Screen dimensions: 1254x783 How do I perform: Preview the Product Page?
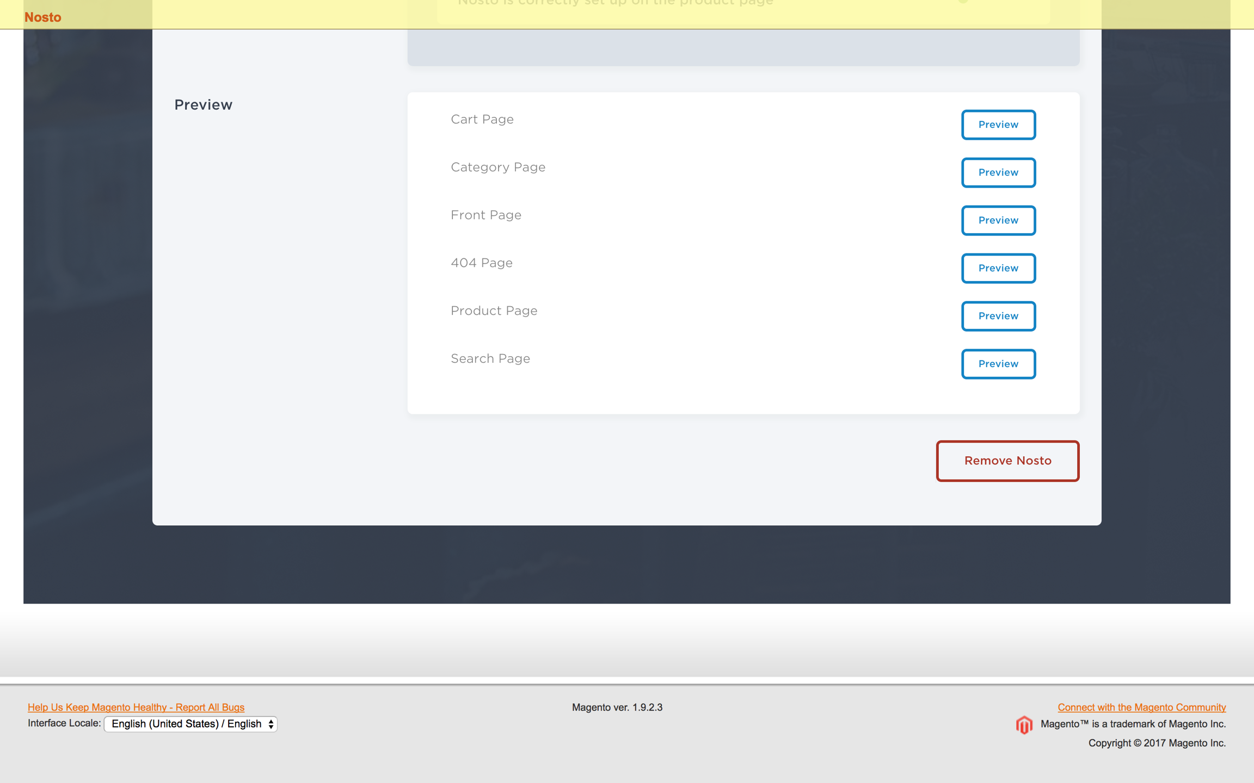coord(998,316)
